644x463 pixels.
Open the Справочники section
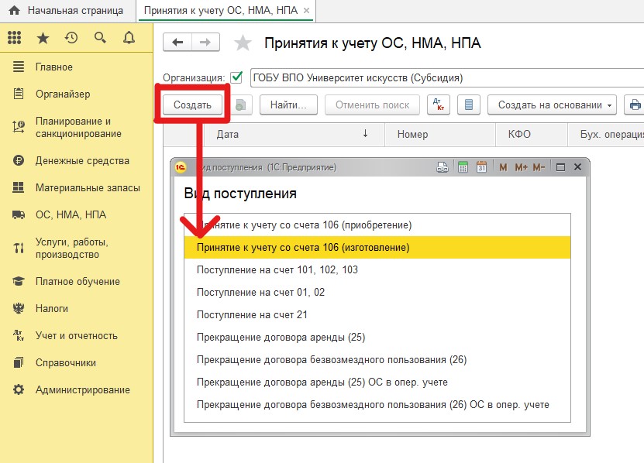[66, 362]
